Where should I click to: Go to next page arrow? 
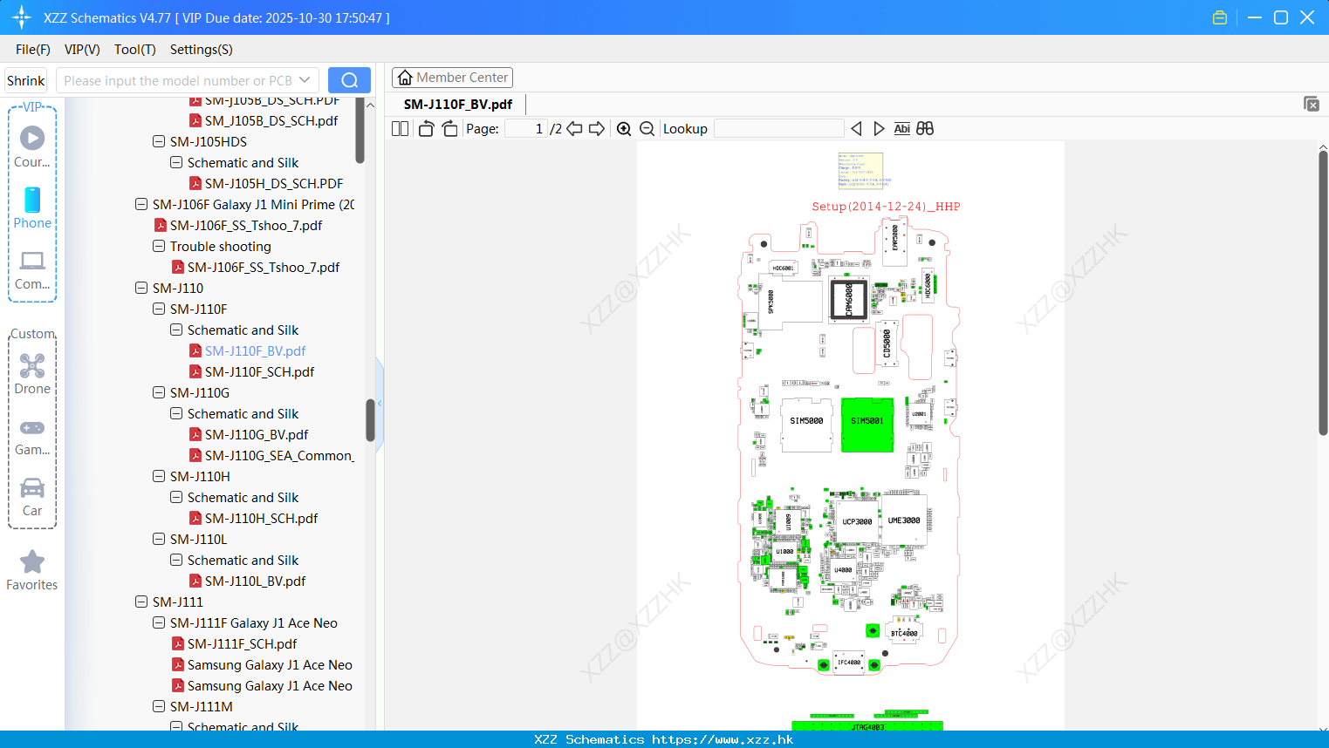coord(597,129)
